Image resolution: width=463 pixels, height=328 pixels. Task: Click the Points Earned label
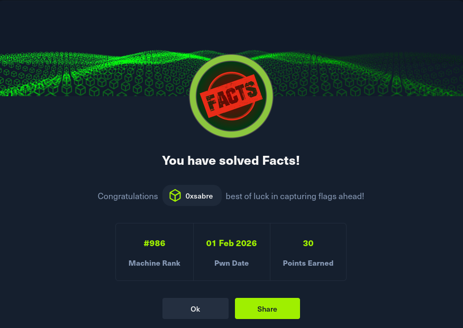[x=308, y=263]
